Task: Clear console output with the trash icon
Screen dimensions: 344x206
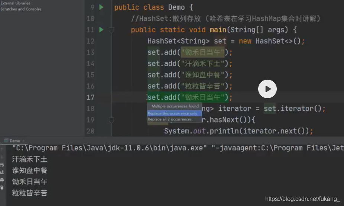Action: pos(2,187)
